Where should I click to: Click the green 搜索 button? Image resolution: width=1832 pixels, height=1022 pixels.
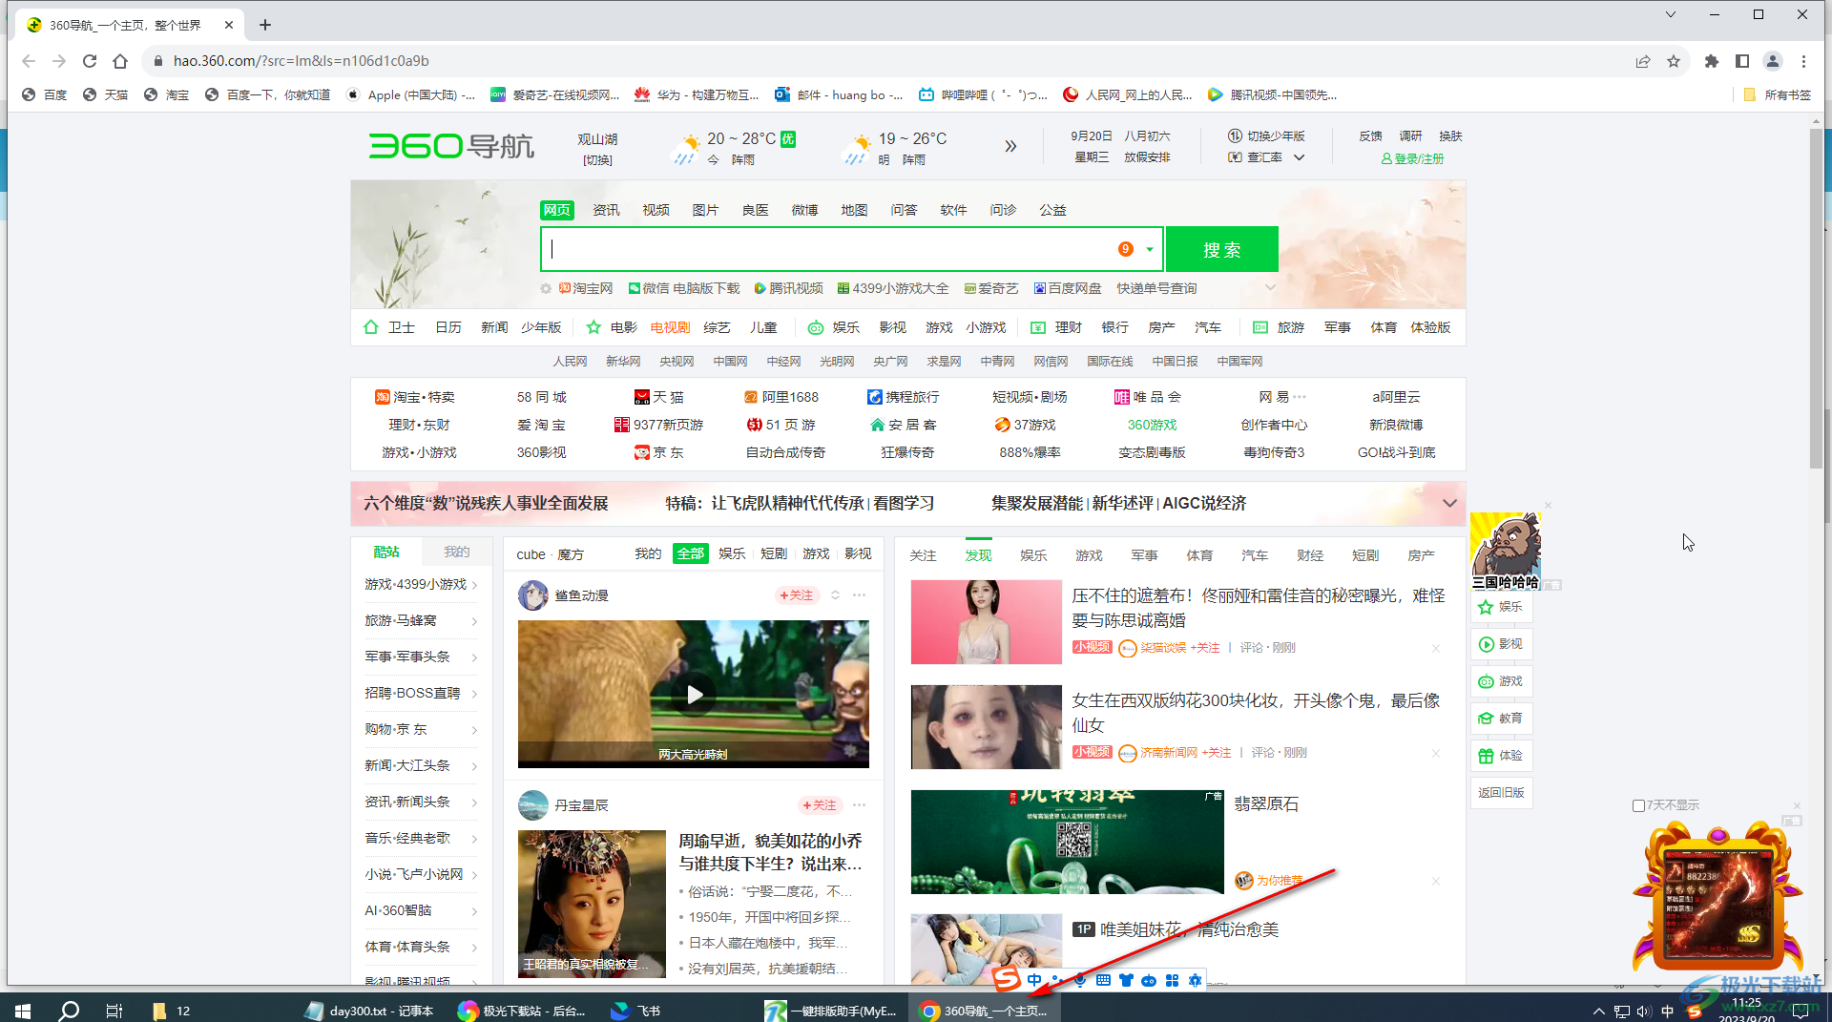1222,249
